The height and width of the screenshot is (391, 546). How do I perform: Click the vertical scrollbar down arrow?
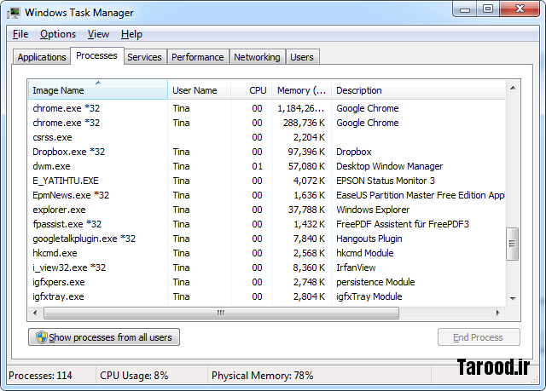pyautogui.click(x=513, y=298)
